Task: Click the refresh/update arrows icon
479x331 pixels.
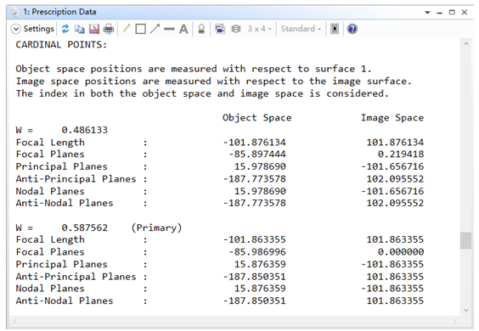Action: pyautogui.click(x=65, y=29)
